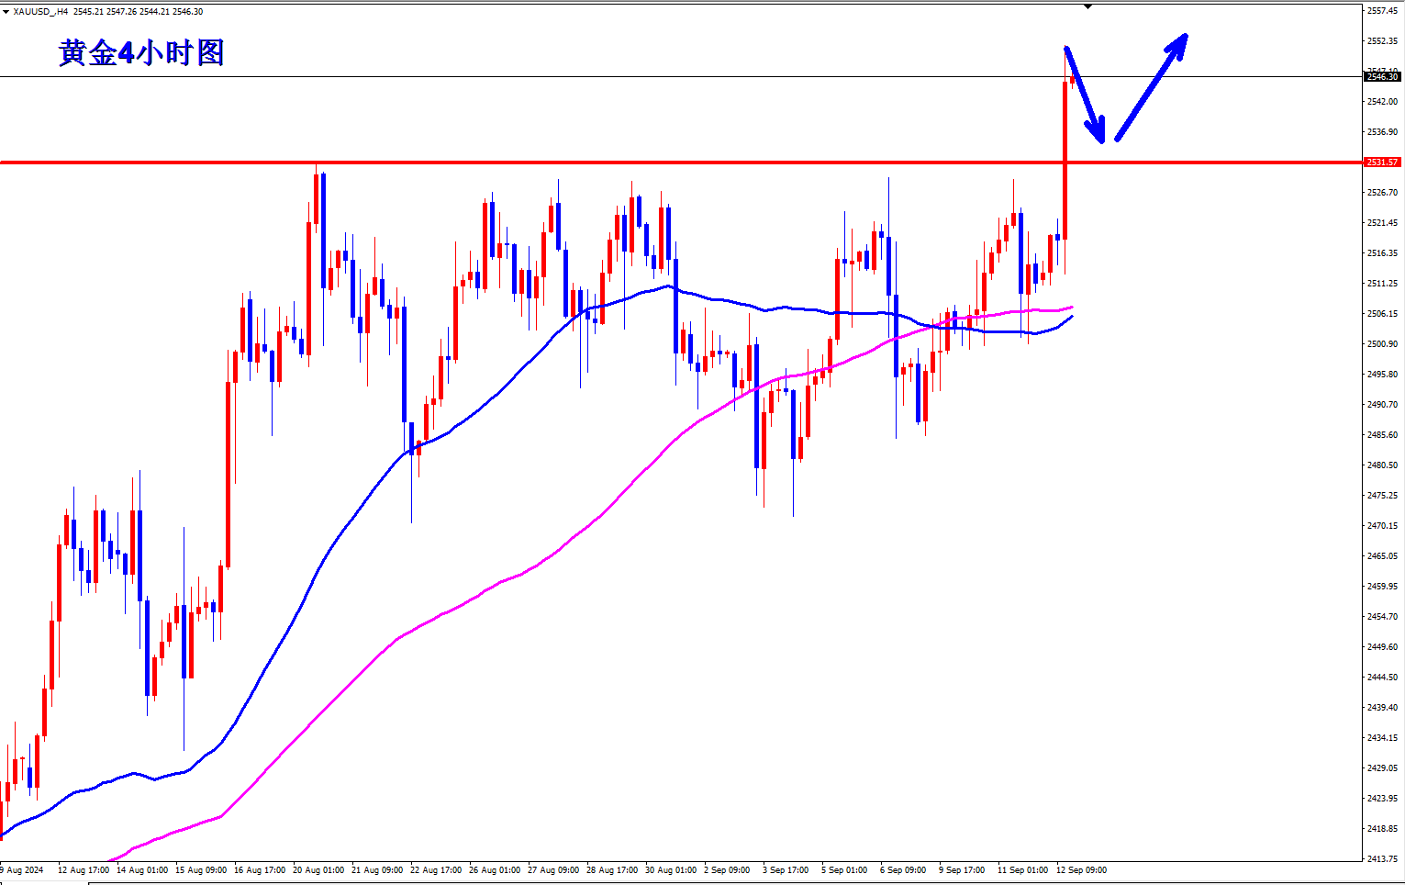This screenshot has height=885, width=1405.
Task: Click the 2500.90 price scale label
Action: (1382, 344)
